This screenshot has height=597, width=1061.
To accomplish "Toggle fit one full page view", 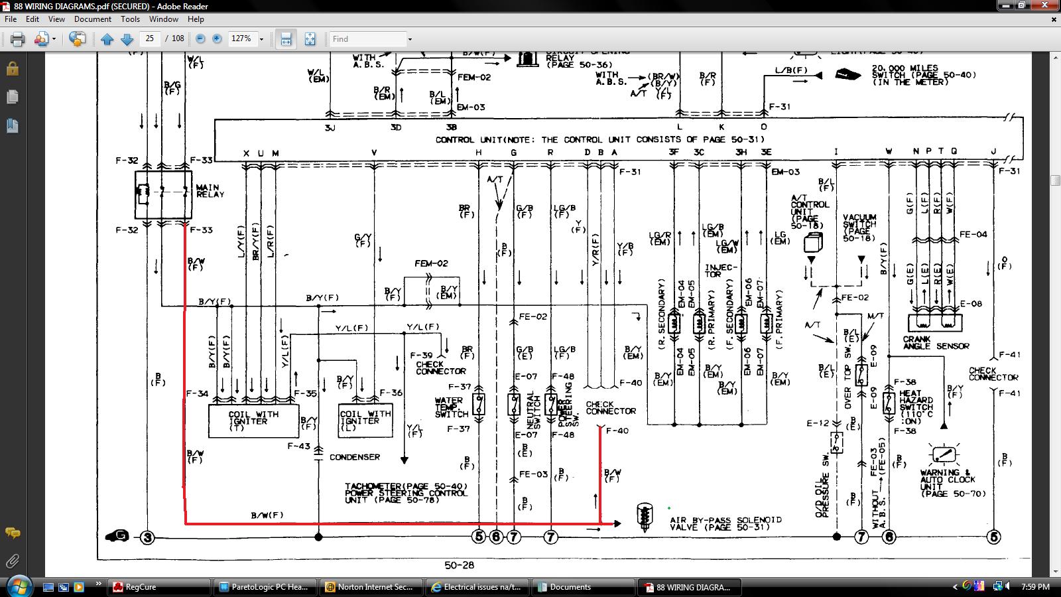I will click(x=310, y=39).
